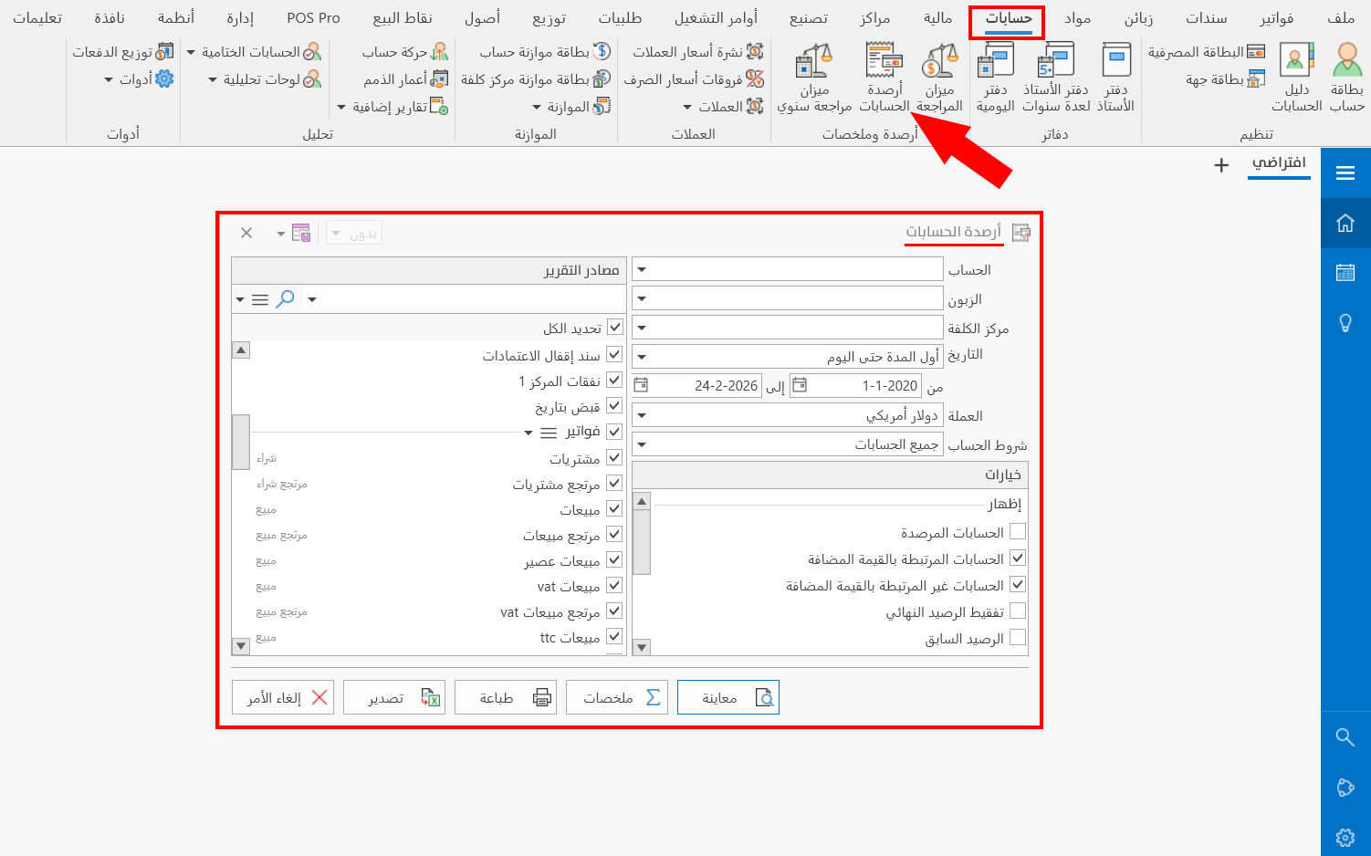Open حركة حساب report
The height and width of the screenshot is (856, 1371).
tap(404, 52)
